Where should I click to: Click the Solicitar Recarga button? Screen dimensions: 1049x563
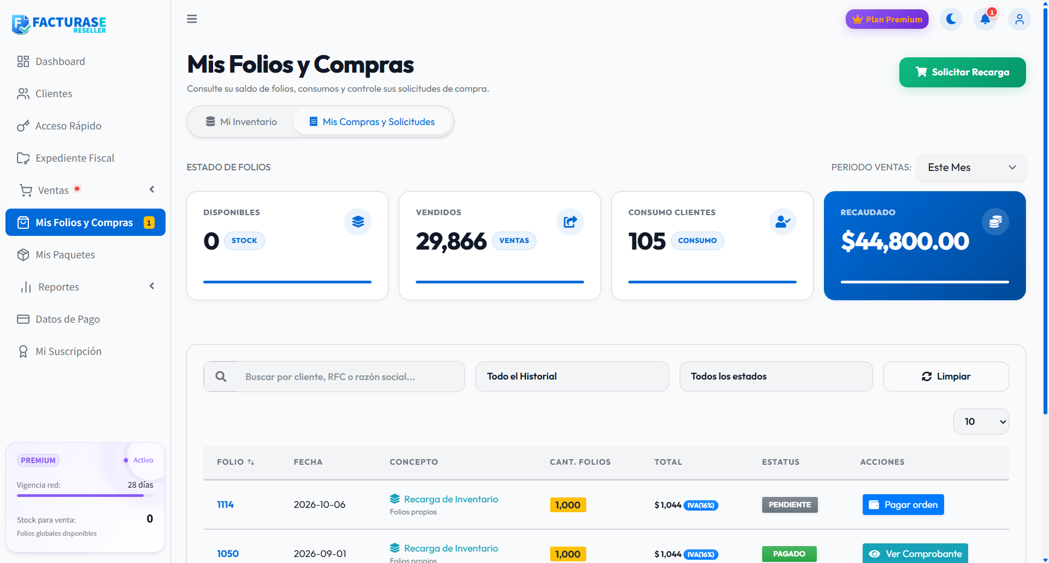[962, 72]
